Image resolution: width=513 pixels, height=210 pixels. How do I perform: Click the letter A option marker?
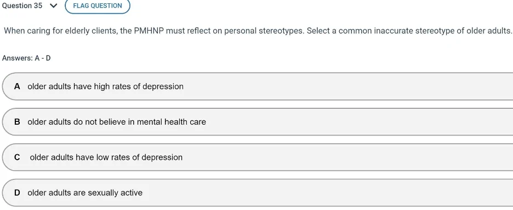pos(17,86)
